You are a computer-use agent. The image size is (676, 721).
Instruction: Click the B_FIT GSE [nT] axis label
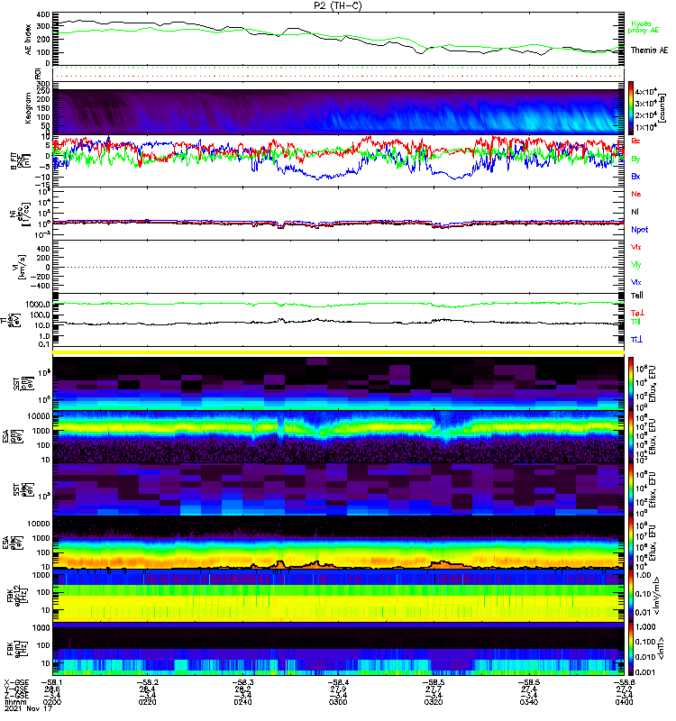[20, 160]
